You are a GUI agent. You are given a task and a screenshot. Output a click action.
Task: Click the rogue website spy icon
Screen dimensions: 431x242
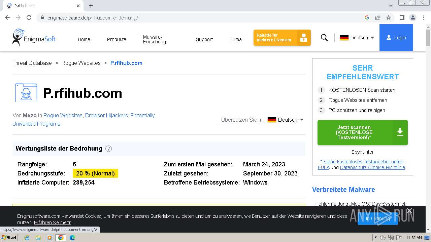point(26,93)
